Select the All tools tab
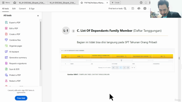This screenshot has height=102, width=182. point(5,8)
